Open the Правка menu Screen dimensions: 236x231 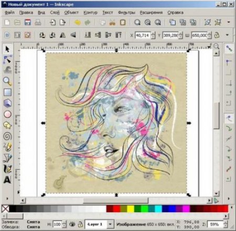(26, 13)
